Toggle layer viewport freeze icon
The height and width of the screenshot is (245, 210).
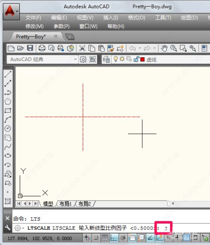(129, 59)
